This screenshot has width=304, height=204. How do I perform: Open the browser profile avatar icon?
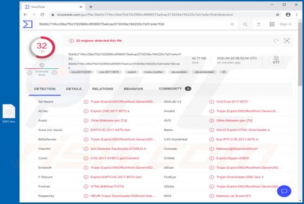coord(288,15)
